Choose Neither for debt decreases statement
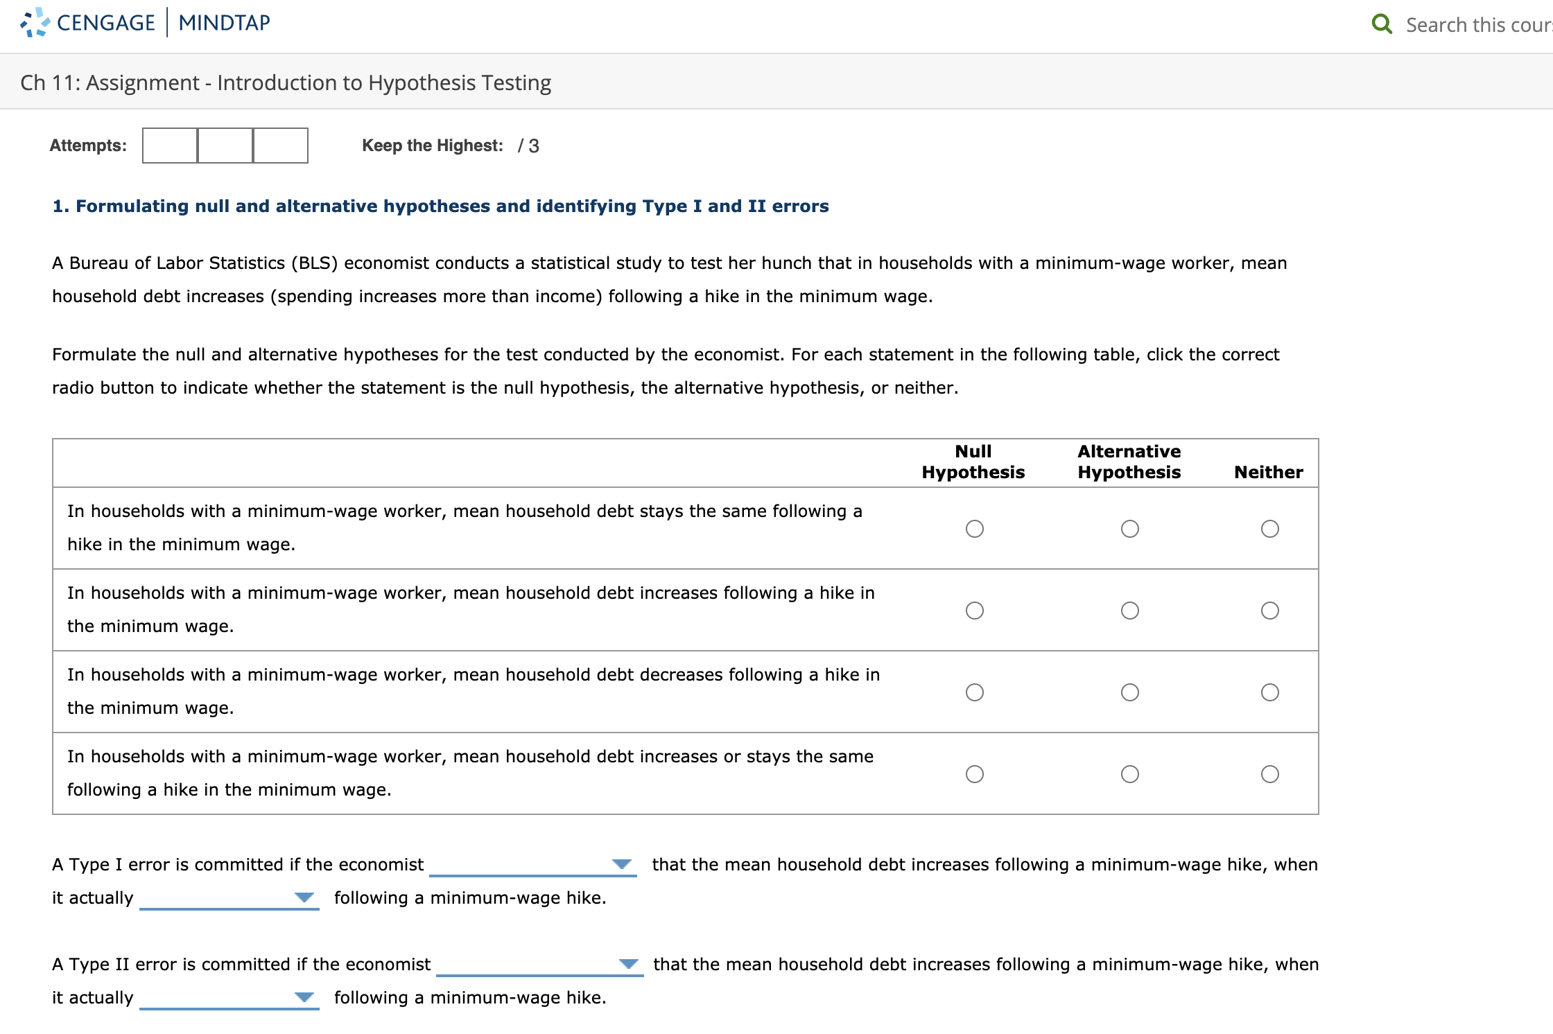 click(x=1269, y=692)
